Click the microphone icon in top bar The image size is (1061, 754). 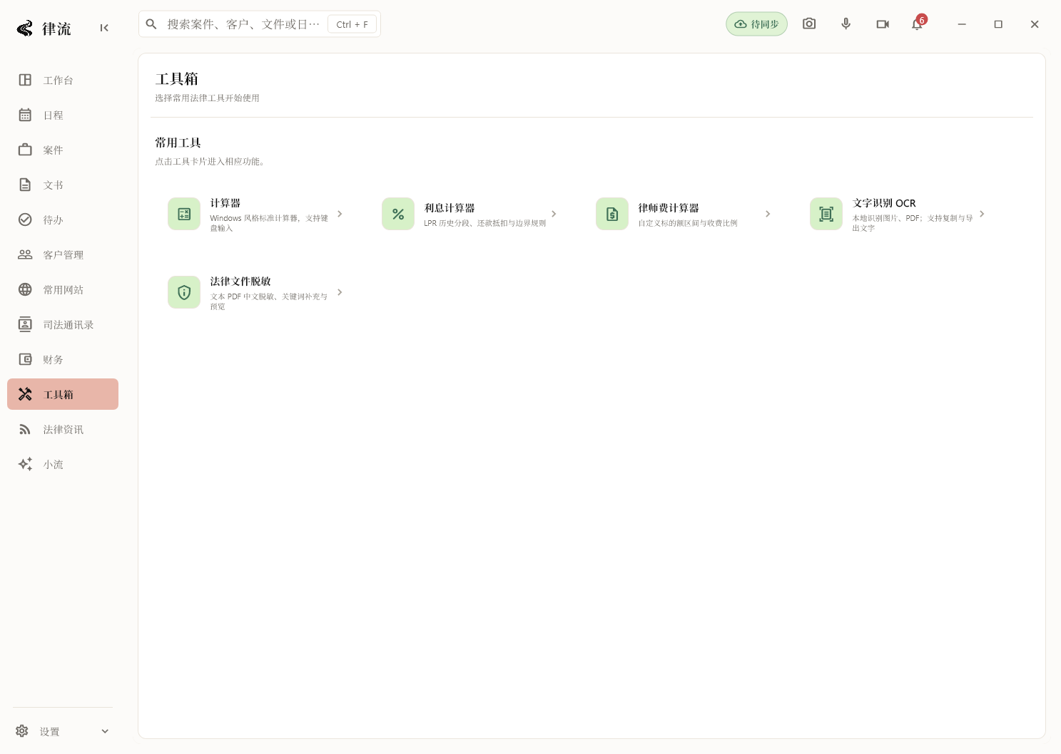click(846, 24)
